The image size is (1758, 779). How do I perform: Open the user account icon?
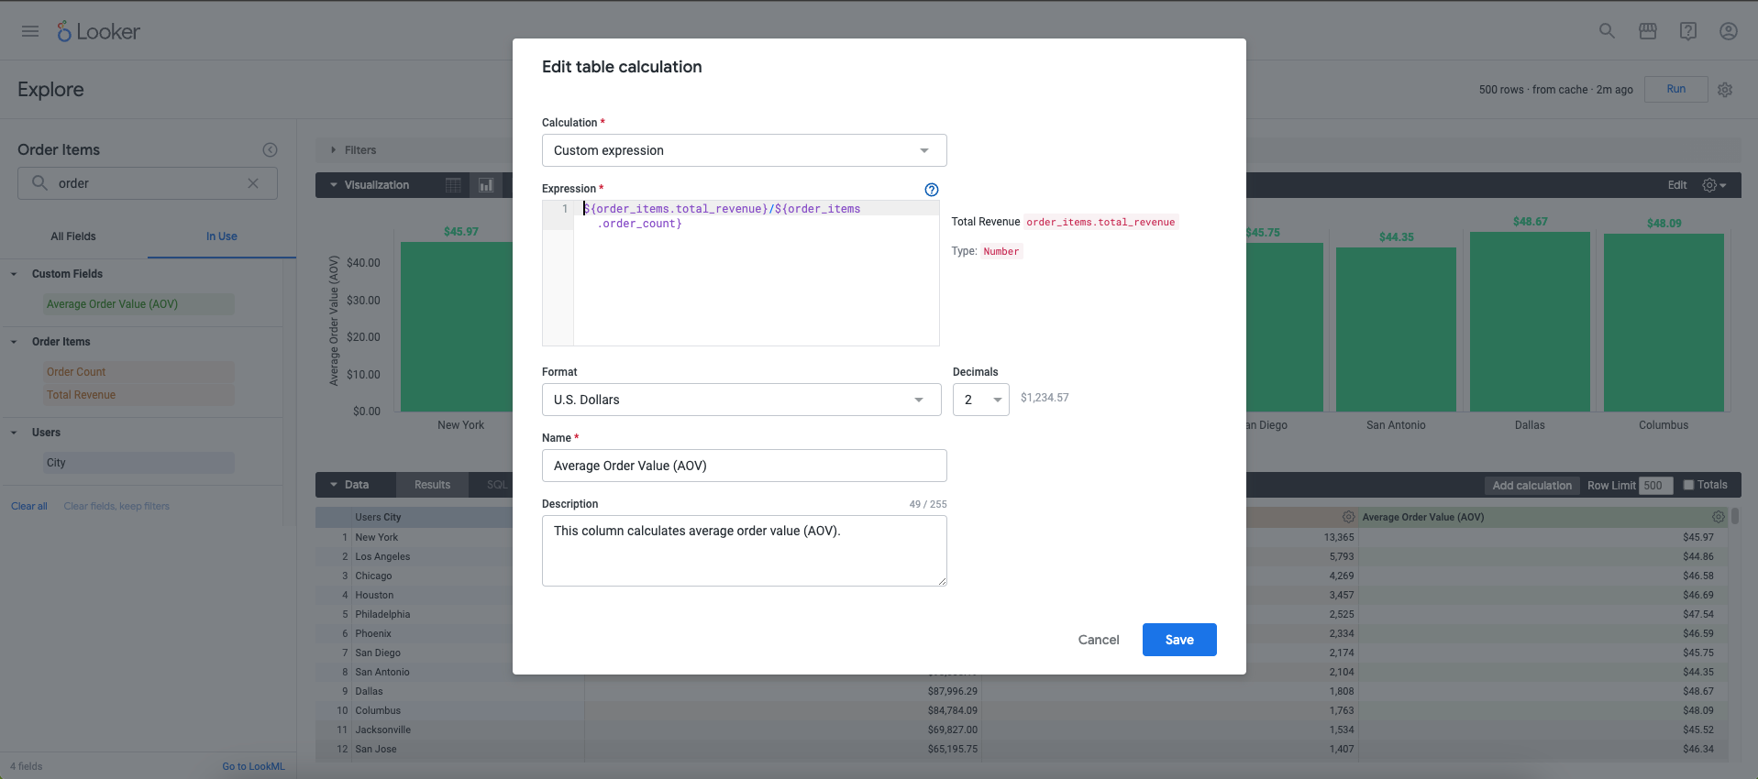[x=1729, y=31]
